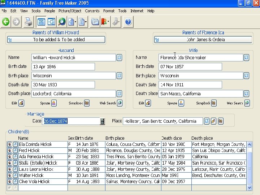The width and height of the screenshot is (260, 195).
Task: Open the People menu
Action: pyautogui.click(x=49, y=11)
